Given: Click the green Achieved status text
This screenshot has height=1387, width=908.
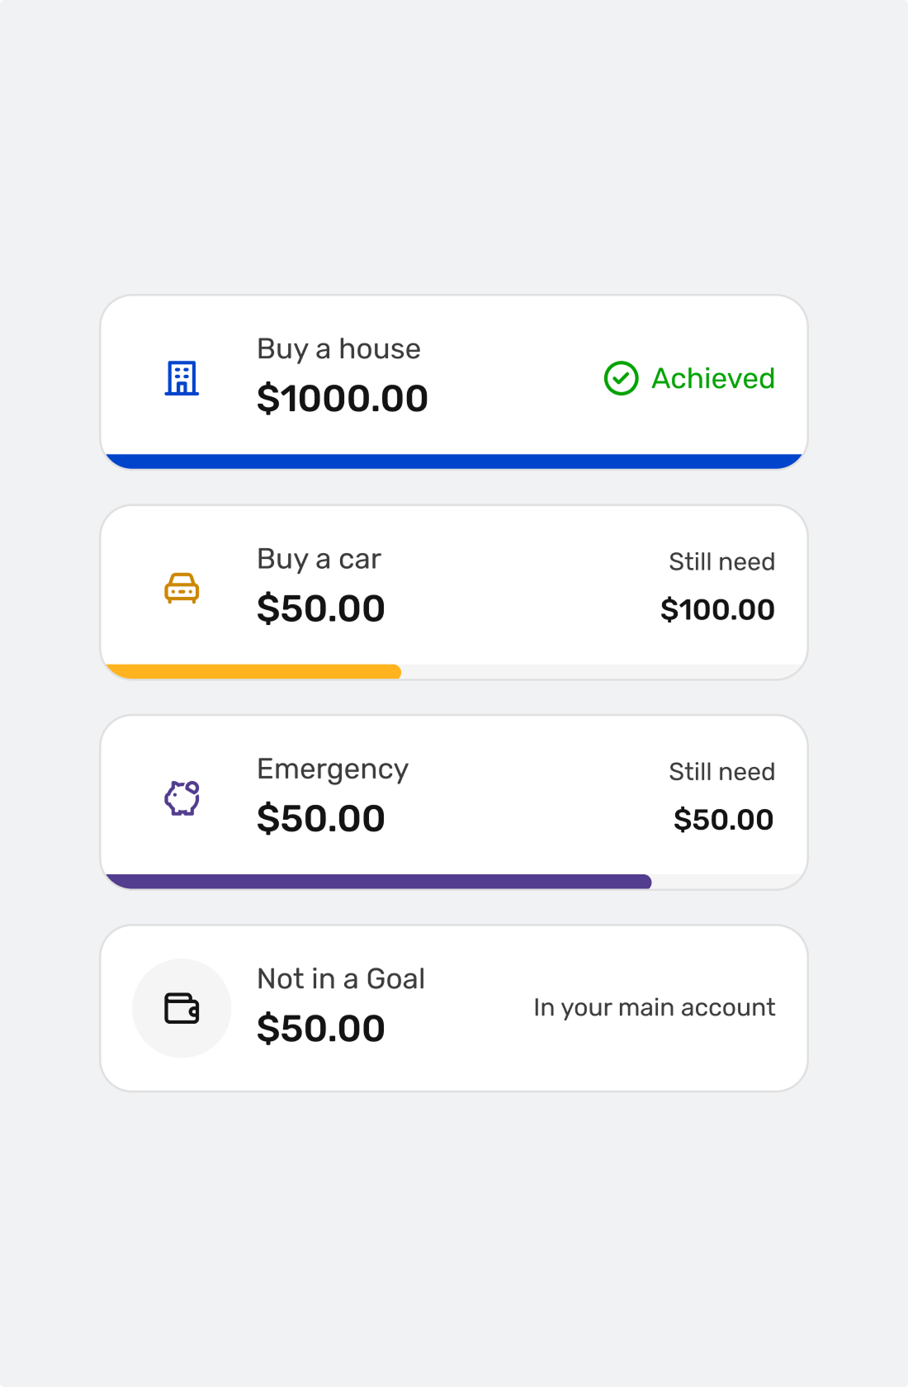Looking at the screenshot, I should tap(713, 378).
